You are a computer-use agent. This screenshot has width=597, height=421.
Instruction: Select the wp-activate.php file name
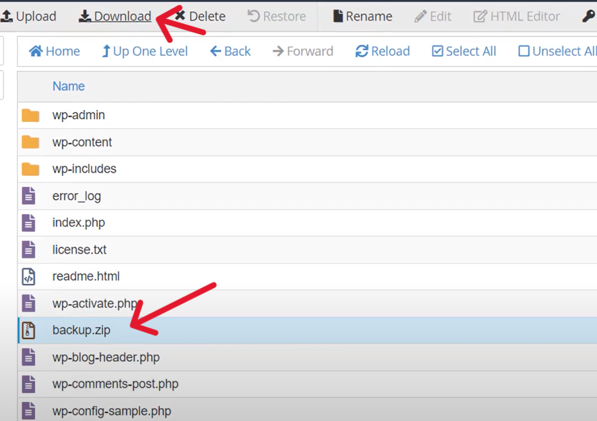tap(95, 304)
